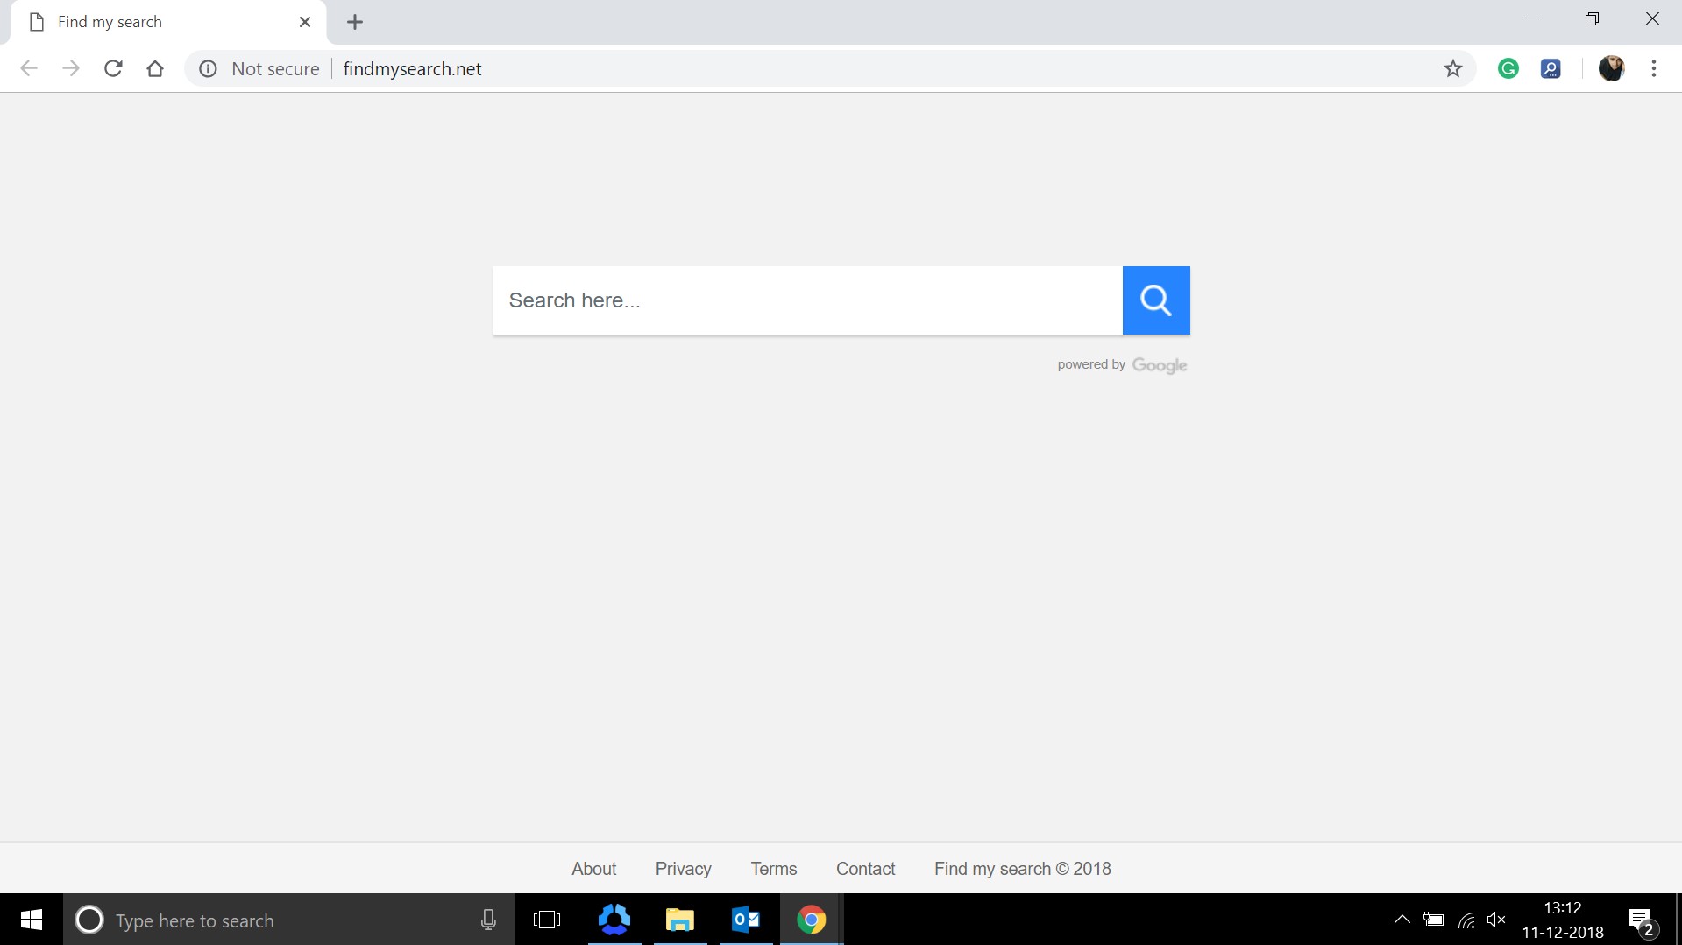This screenshot has height=945, width=1682.
Task: Click inside the Search here field
Action: click(789, 300)
